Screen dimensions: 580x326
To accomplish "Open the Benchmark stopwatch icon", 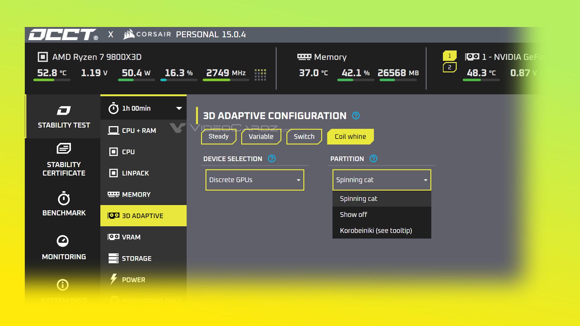I will point(64,199).
